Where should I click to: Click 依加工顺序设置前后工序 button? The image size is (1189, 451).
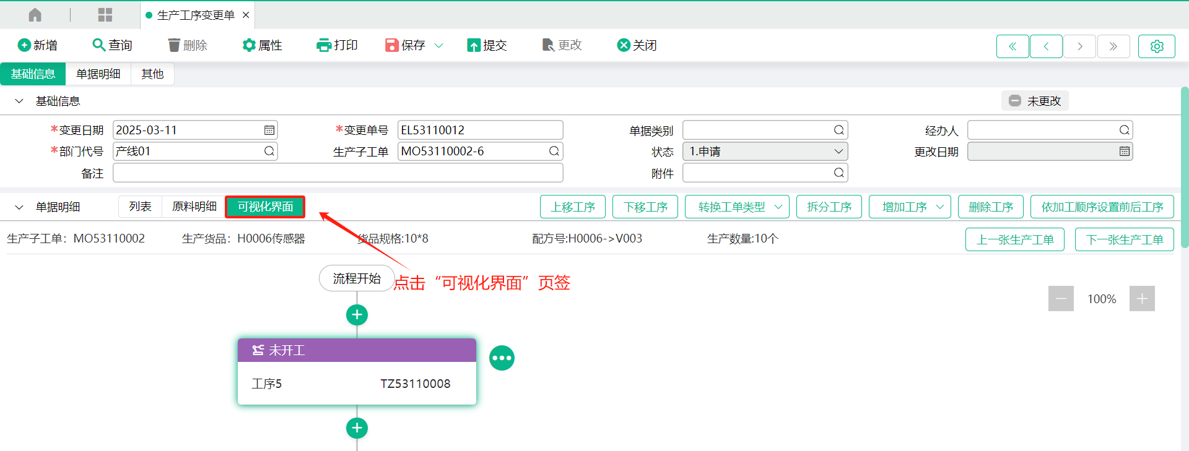[x=1102, y=207]
